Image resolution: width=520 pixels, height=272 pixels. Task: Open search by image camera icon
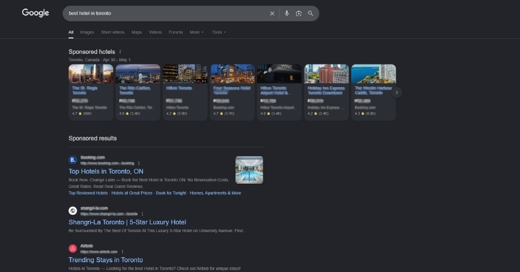(x=299, y=13)
